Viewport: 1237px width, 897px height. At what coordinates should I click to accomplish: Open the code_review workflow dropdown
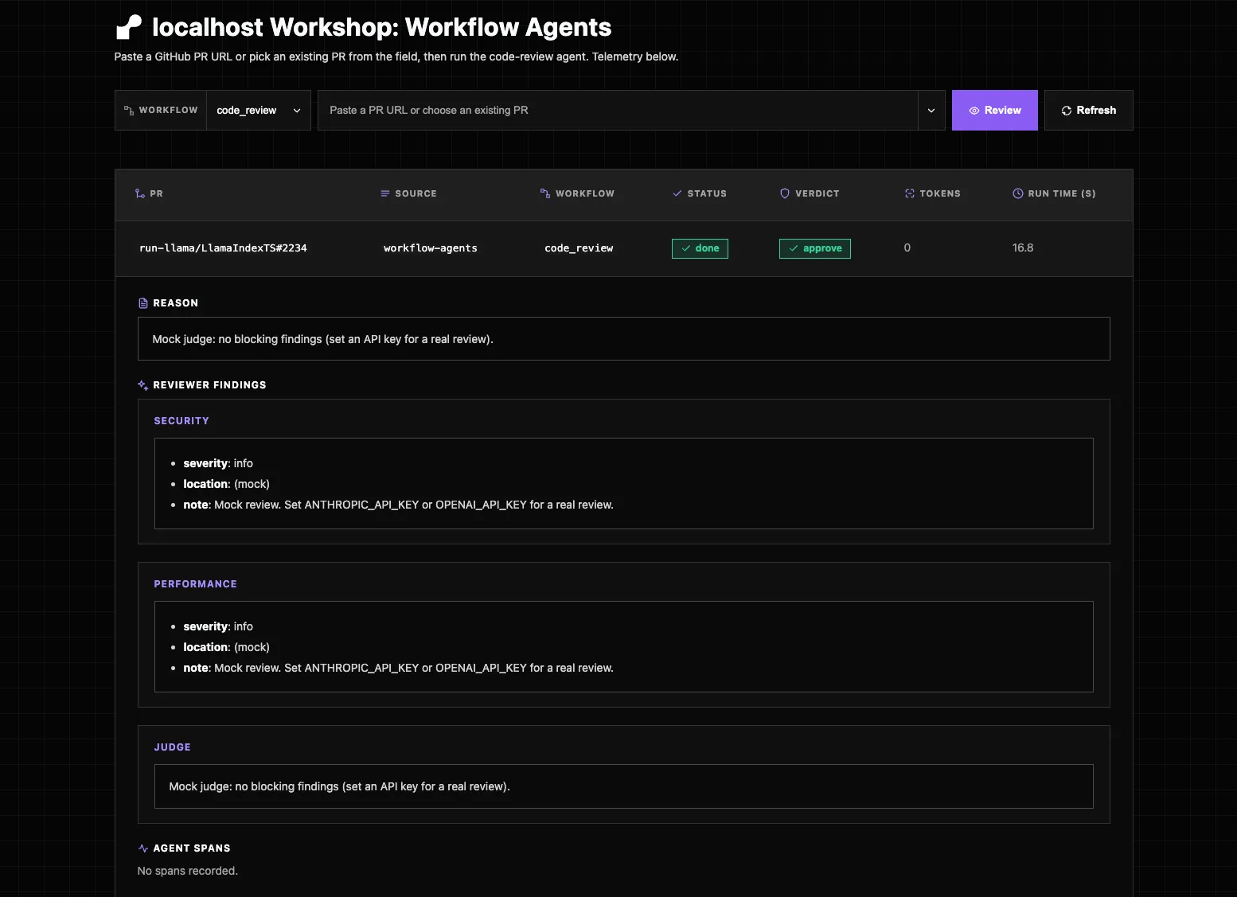point(259,111)
